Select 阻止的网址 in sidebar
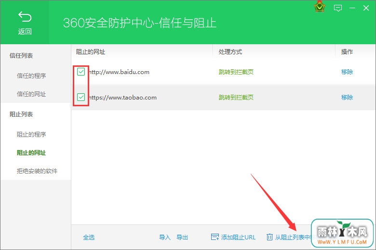Image resolution: width=376 pixels, height=250 pixels. (x=31, y=152)
